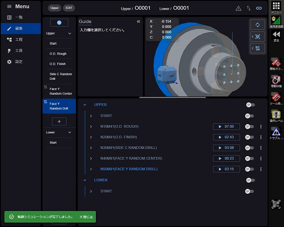
Task: Click the EDIT mode pill button
Action: click(x=69, y=8)
